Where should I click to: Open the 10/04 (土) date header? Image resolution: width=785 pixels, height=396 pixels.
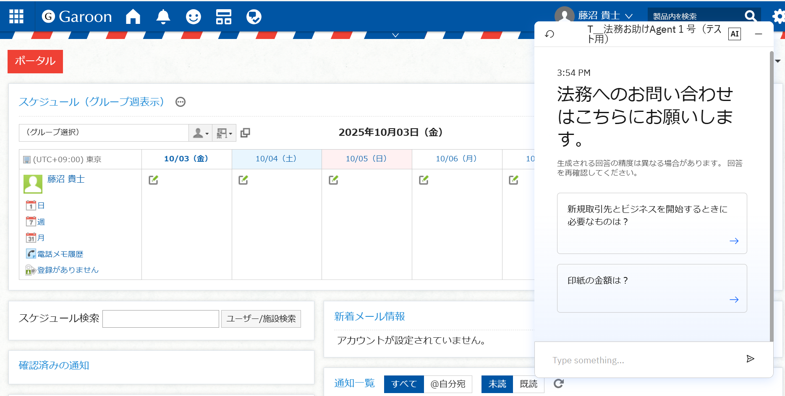pyautogui.click(x=276, y=159)
